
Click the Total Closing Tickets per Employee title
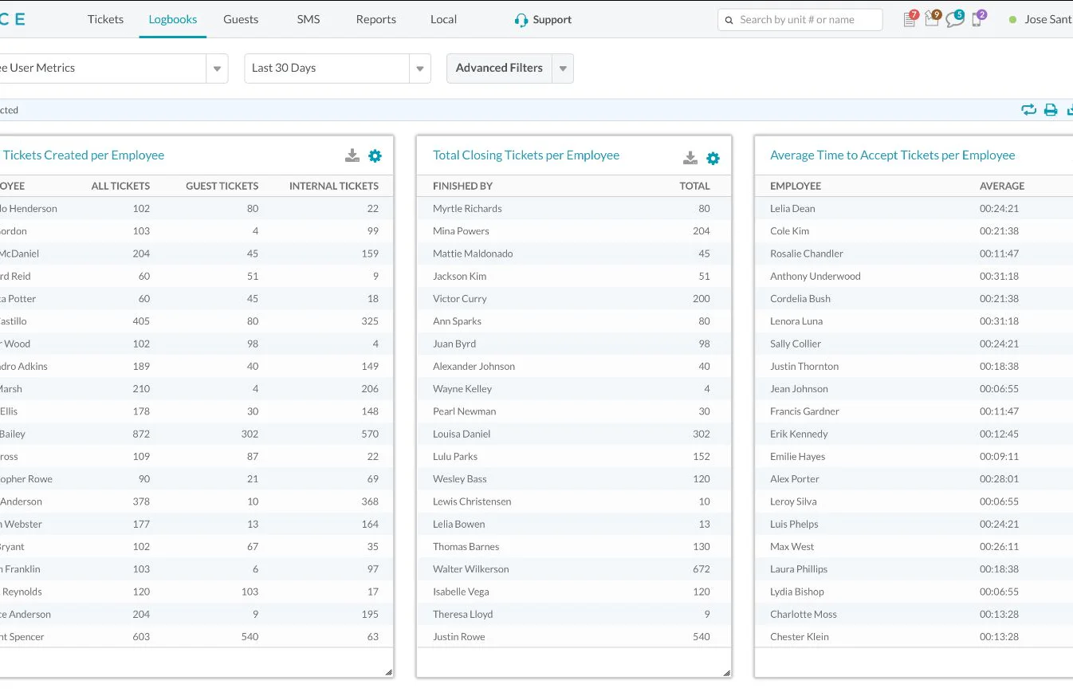click(x=526, y=155)
